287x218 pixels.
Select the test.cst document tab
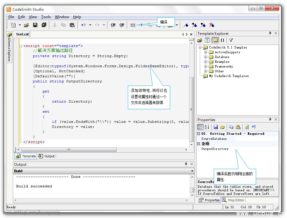click(x=22, y=34)
